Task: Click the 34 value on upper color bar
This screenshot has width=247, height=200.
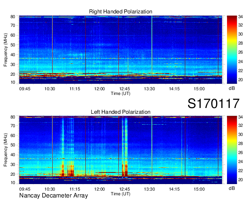Action: [x=240, y=17]
